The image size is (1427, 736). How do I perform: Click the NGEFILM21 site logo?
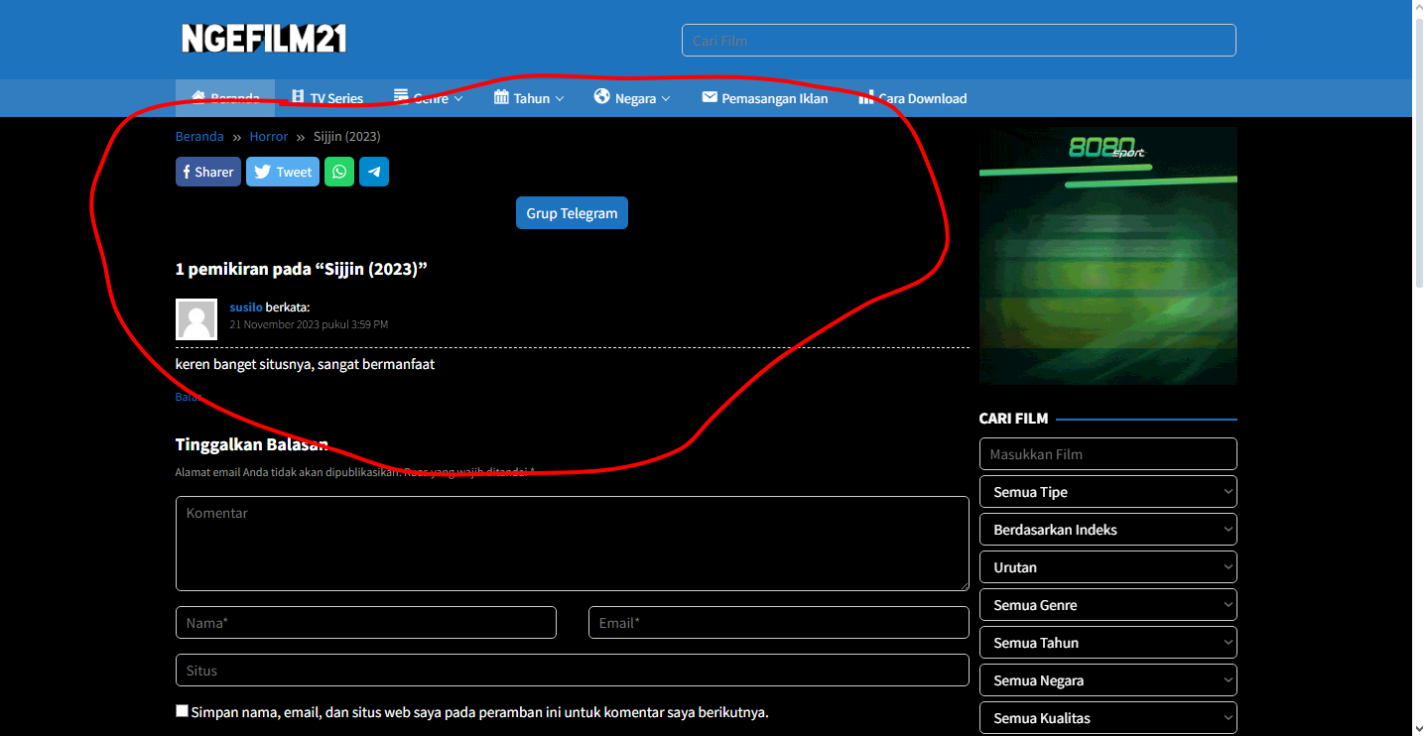click(x=264, y=39)
